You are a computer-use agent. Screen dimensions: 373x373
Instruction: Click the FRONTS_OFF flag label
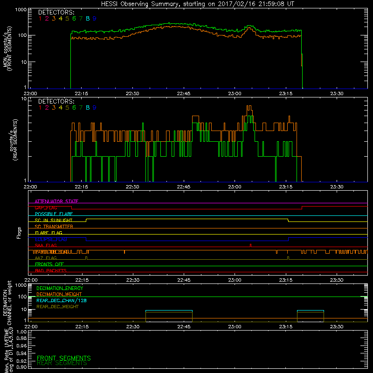(49, 264)
